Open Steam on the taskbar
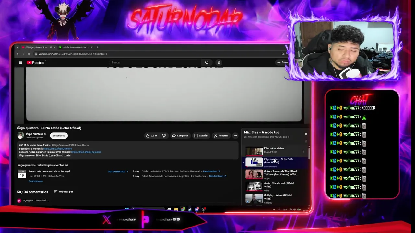The width and height of the screenshot is (415, 233). click(x=190, y=209)
